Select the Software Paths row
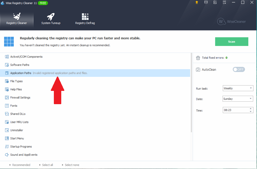 [95, 65]
